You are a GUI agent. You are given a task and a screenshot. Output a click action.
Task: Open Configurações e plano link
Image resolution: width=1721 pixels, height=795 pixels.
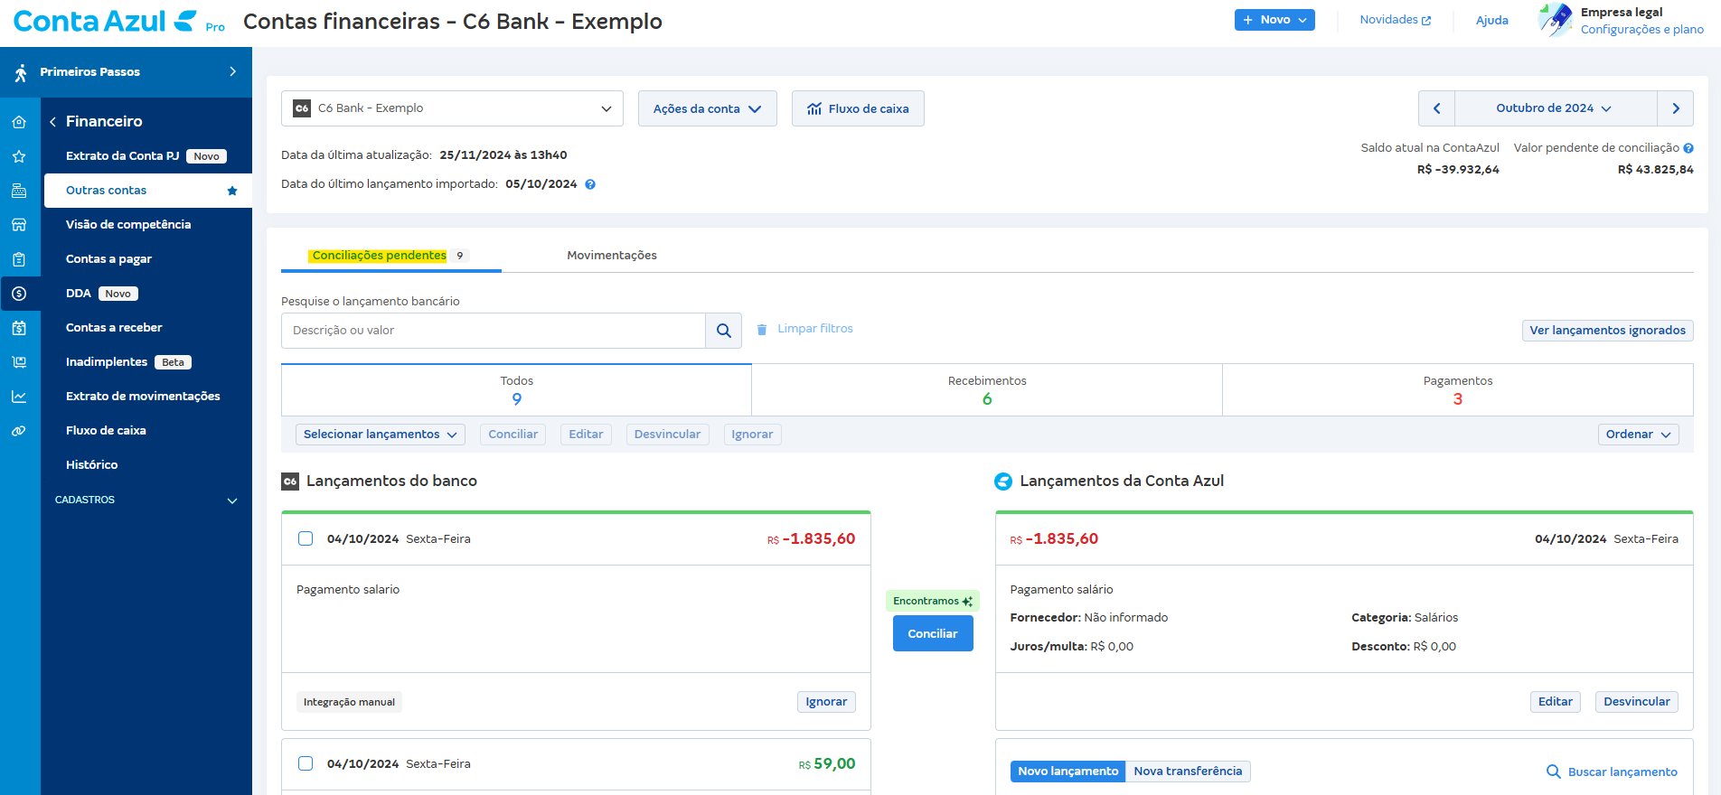1641,30
